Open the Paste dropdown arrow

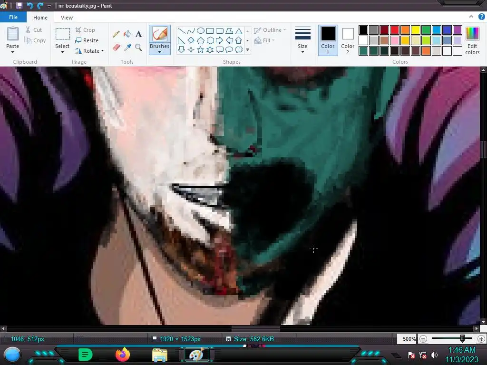click(13, 52)
